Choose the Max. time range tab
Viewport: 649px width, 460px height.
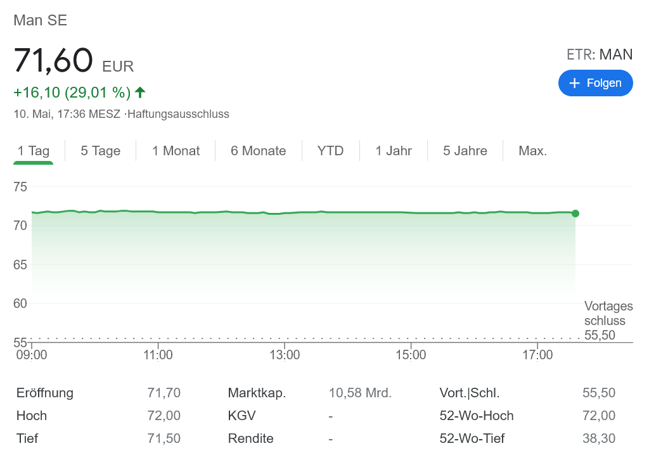tap(532, 151)
